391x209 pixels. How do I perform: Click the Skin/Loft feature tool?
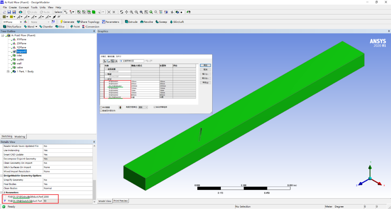[177, 22]
